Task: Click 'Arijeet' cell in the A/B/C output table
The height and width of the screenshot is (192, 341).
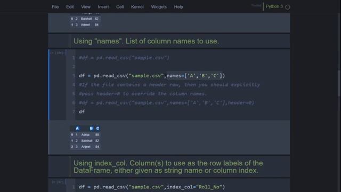Action: tap(86, 147)
